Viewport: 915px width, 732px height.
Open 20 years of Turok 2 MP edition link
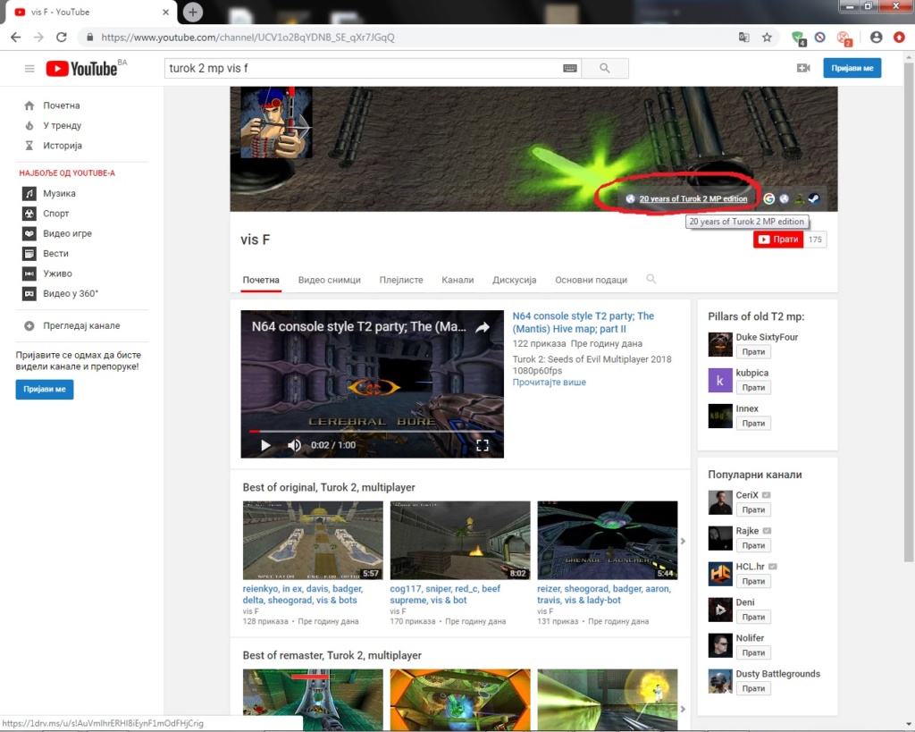click(693, 199)
